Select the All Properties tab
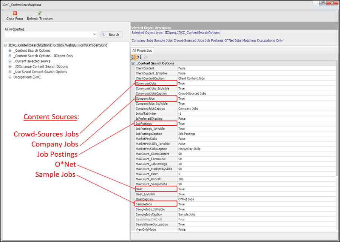The image size is (340, 242). point(142,51)
